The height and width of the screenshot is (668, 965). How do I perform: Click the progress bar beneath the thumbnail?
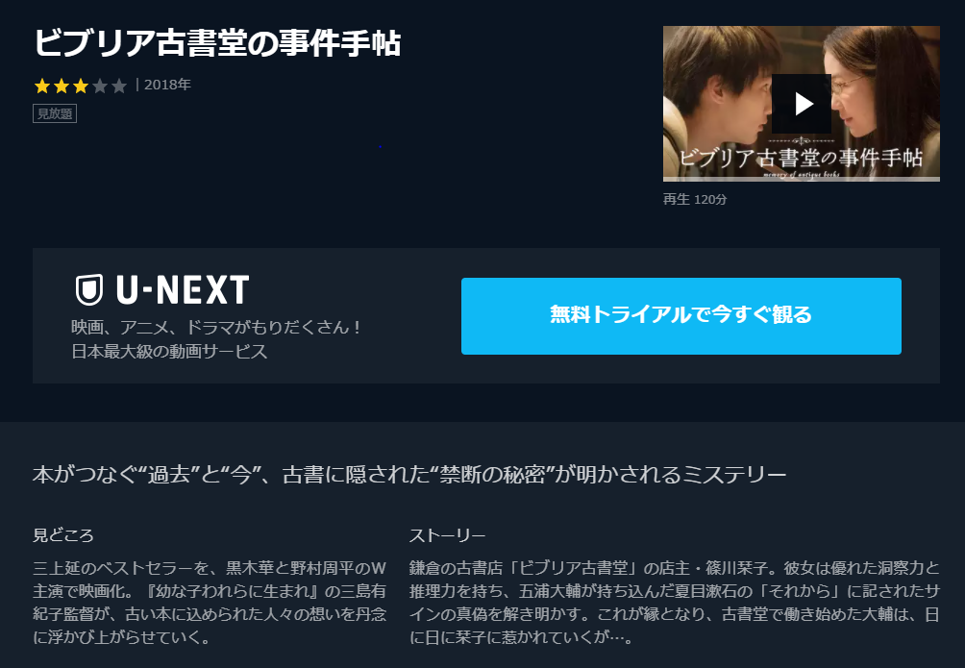pos(802,179)
